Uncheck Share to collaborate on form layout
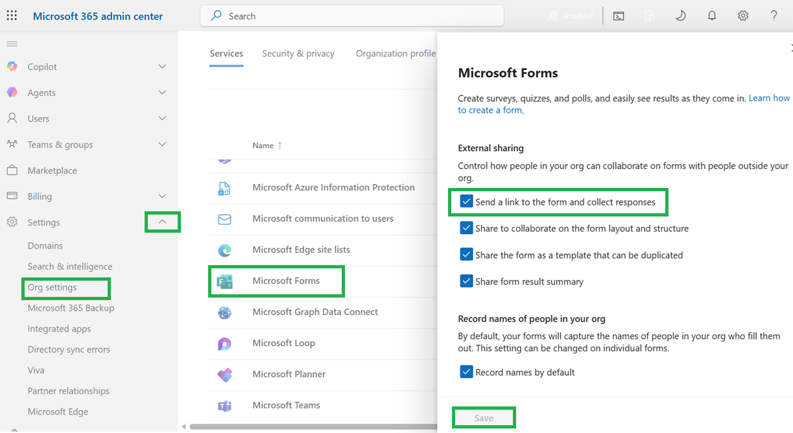Viewport: 793px width, 433px height. point(466,228)
